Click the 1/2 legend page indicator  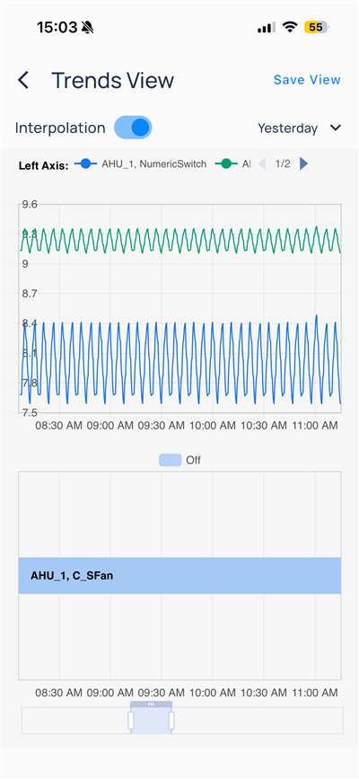click(283, 164)
